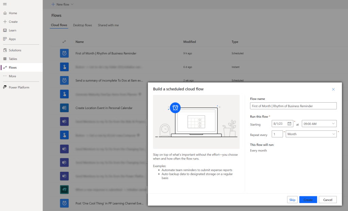Screen dimensions: 348x211
Task: Click the Tables icon in sidebar
Action: pos(5,59)
